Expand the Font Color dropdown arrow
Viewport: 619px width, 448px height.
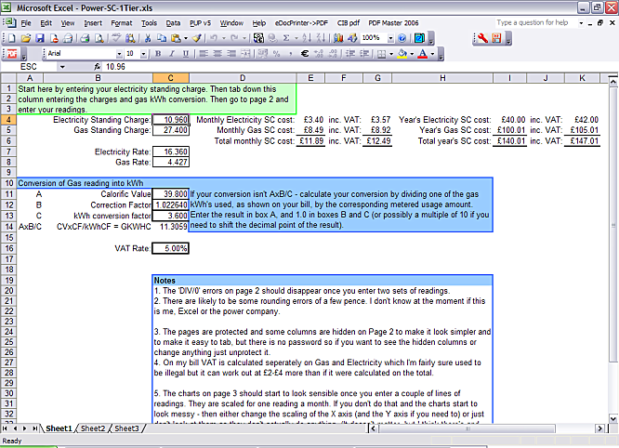click(433, 54)
